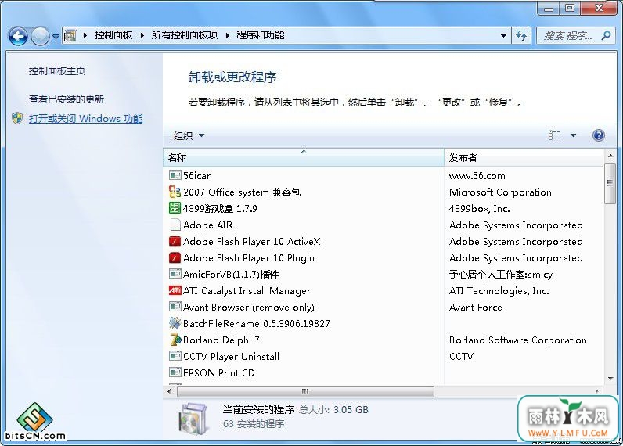Click the blue help question mark icon

tap(599, 135)
